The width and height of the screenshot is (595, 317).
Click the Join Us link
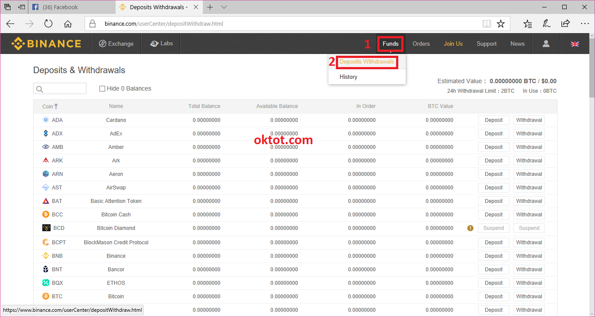(453, 44)
